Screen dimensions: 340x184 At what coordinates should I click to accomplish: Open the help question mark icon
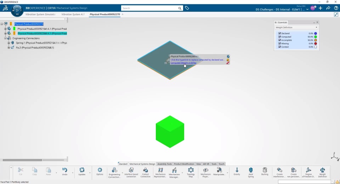pyautogui.click(x=336, y=8)
